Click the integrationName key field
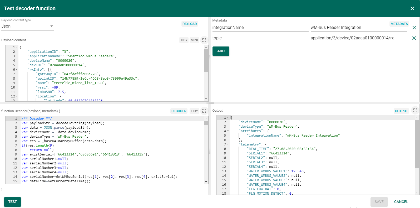Image resolution: width=420 pixels, height=208 pixels. (260, 28)
